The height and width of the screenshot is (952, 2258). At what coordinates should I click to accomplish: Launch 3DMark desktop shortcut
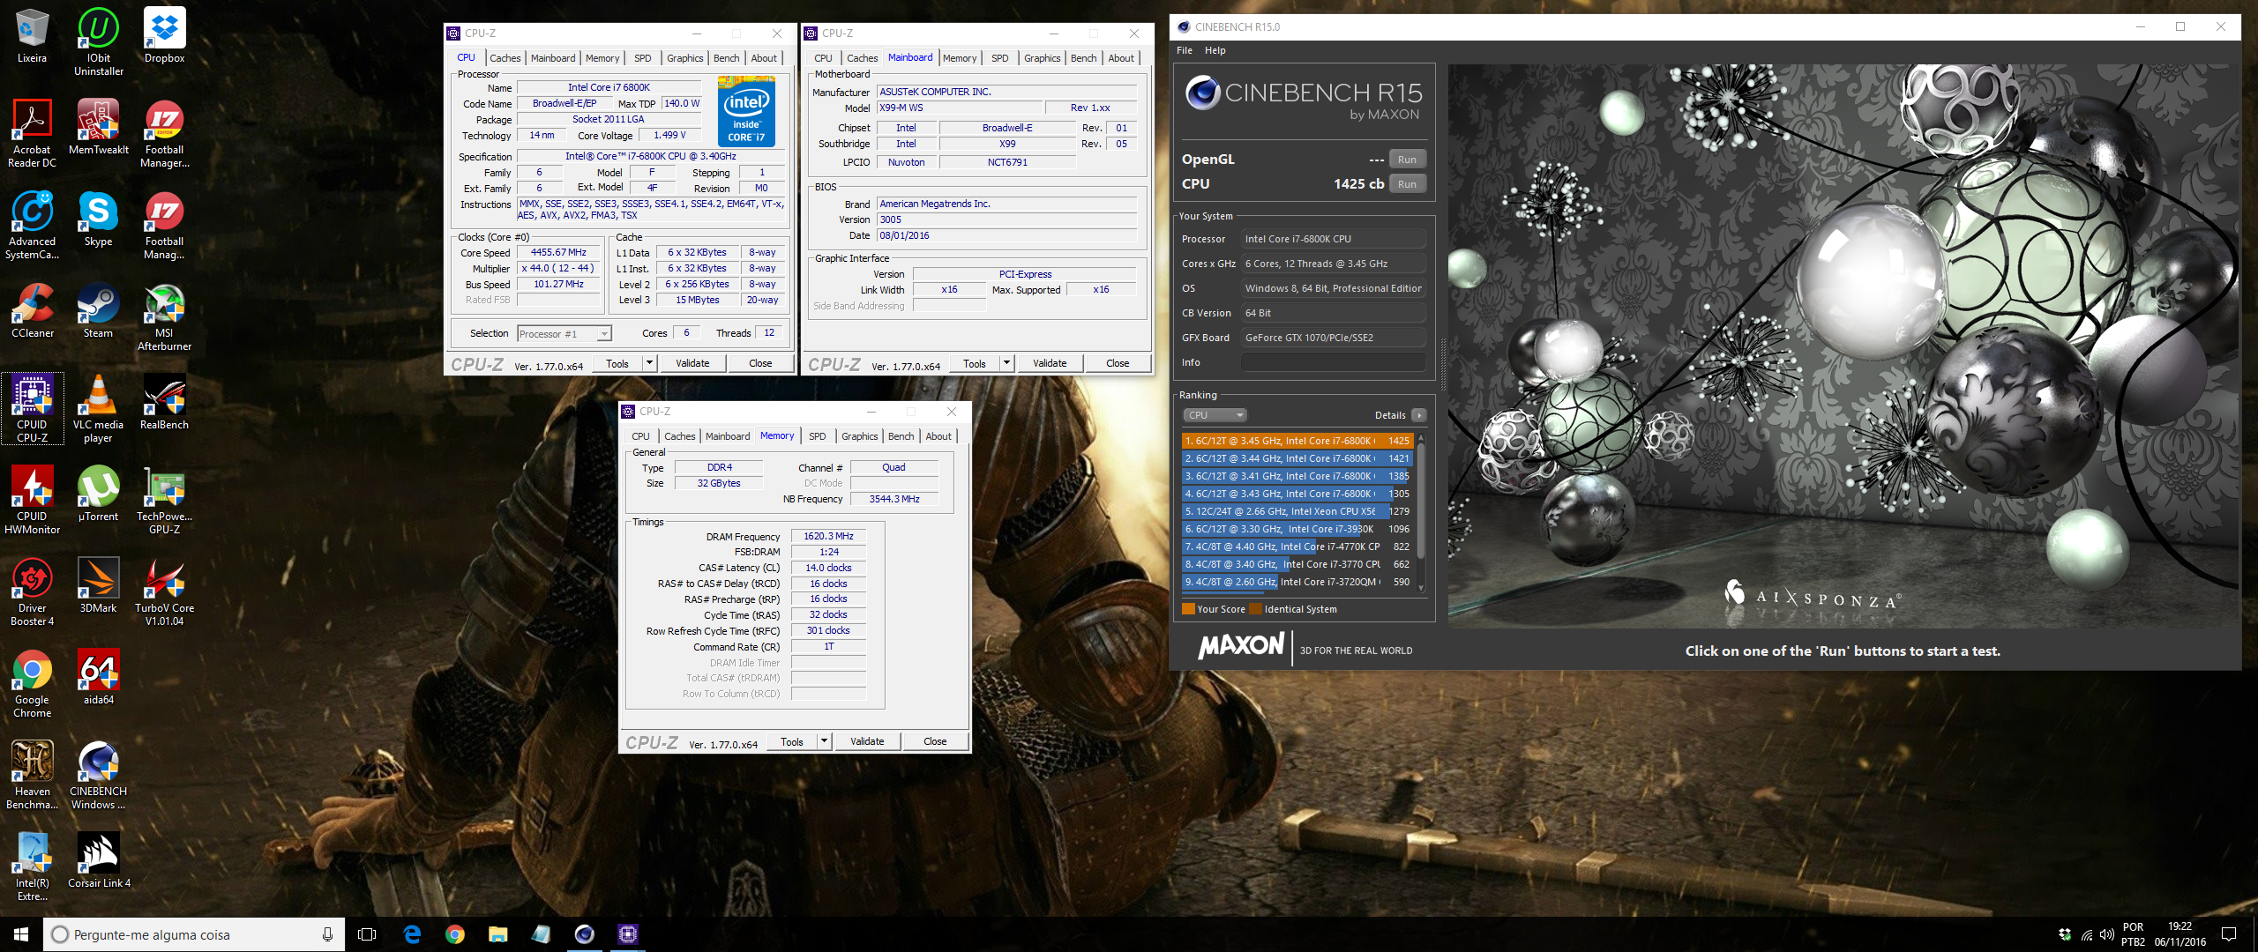[98, 585]
